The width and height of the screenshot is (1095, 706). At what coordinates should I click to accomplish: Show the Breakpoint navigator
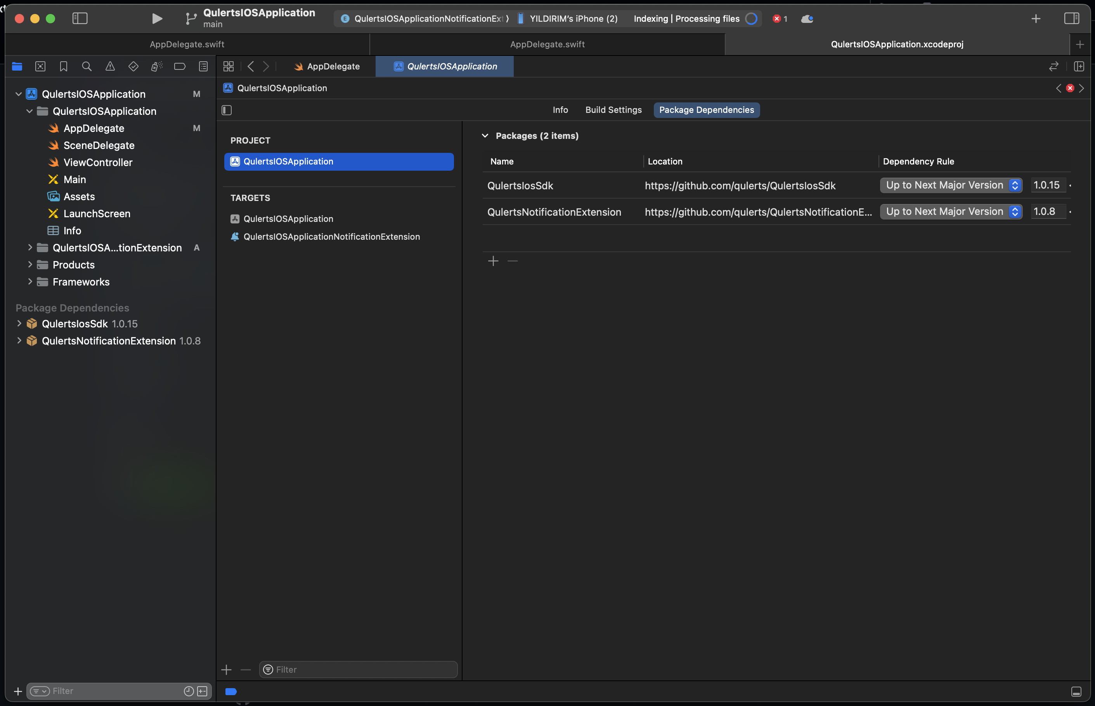pyautogui.click(x=180, y=66)
